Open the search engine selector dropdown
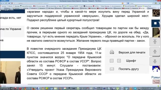 click(x=129, y=3)
